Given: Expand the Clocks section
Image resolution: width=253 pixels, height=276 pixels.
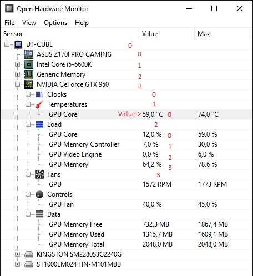Looking at the screenshot, I should coord(28,94).
